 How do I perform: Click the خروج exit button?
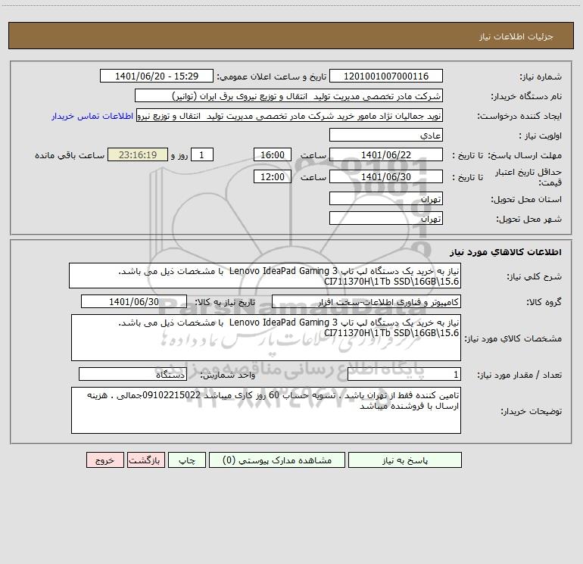click(x=104, y=460)
